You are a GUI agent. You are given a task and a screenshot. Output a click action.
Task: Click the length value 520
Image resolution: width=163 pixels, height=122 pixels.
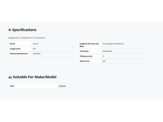(x=34, y=49)
